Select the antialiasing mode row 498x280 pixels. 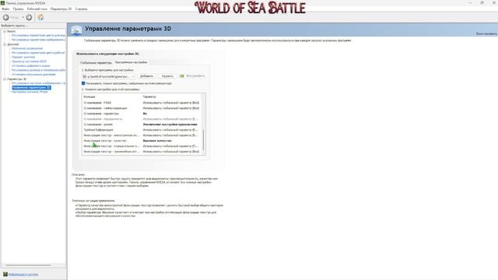coord(142,124)
